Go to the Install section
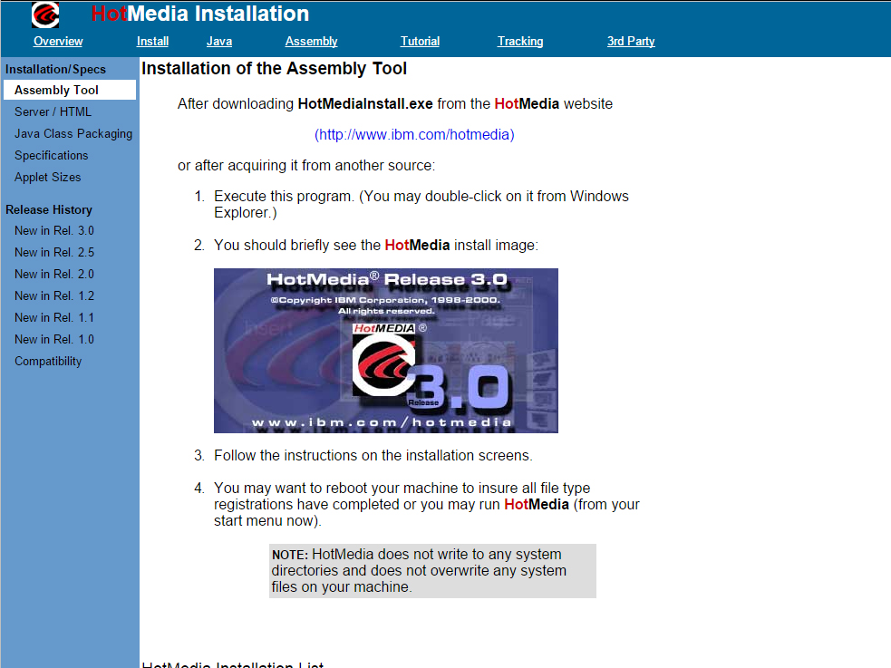891x668 pixels. tap(153, 42)
